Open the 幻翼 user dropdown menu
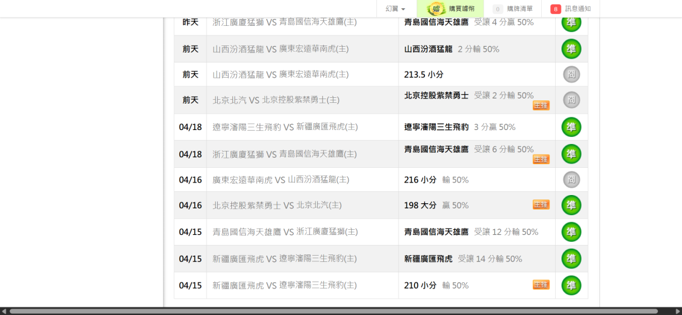The height and width of the screenshot is (315, 682). [395, 9]
